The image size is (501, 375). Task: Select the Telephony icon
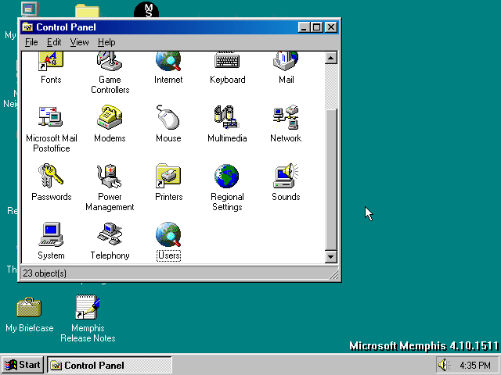[110, 234]
